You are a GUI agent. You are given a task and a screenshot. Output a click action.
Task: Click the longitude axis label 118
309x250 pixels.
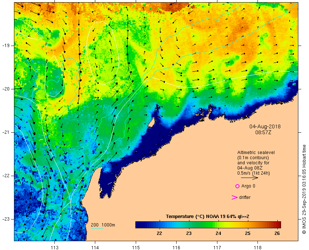258,247
